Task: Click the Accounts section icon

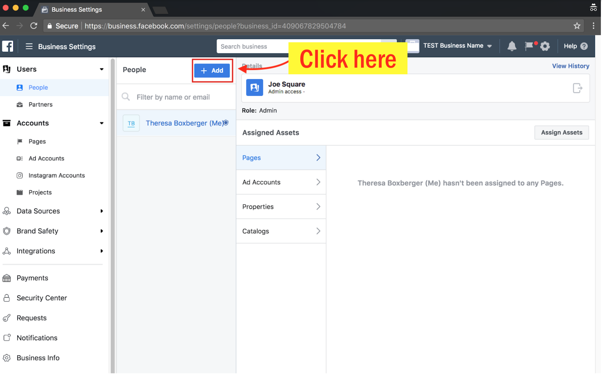Action: coord(7,123)
